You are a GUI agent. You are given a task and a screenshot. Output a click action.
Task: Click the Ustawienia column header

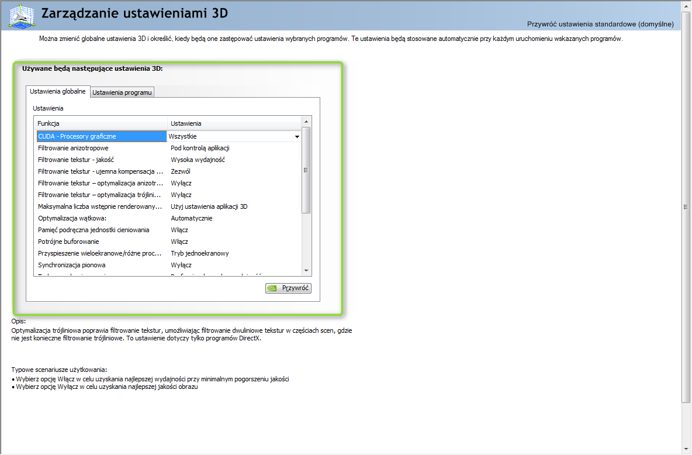point(234,123)
